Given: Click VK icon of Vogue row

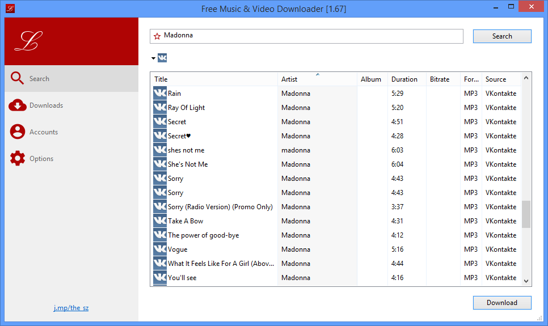Looking at the screenshot, I should pyautogui.click(x=160, y=249).
